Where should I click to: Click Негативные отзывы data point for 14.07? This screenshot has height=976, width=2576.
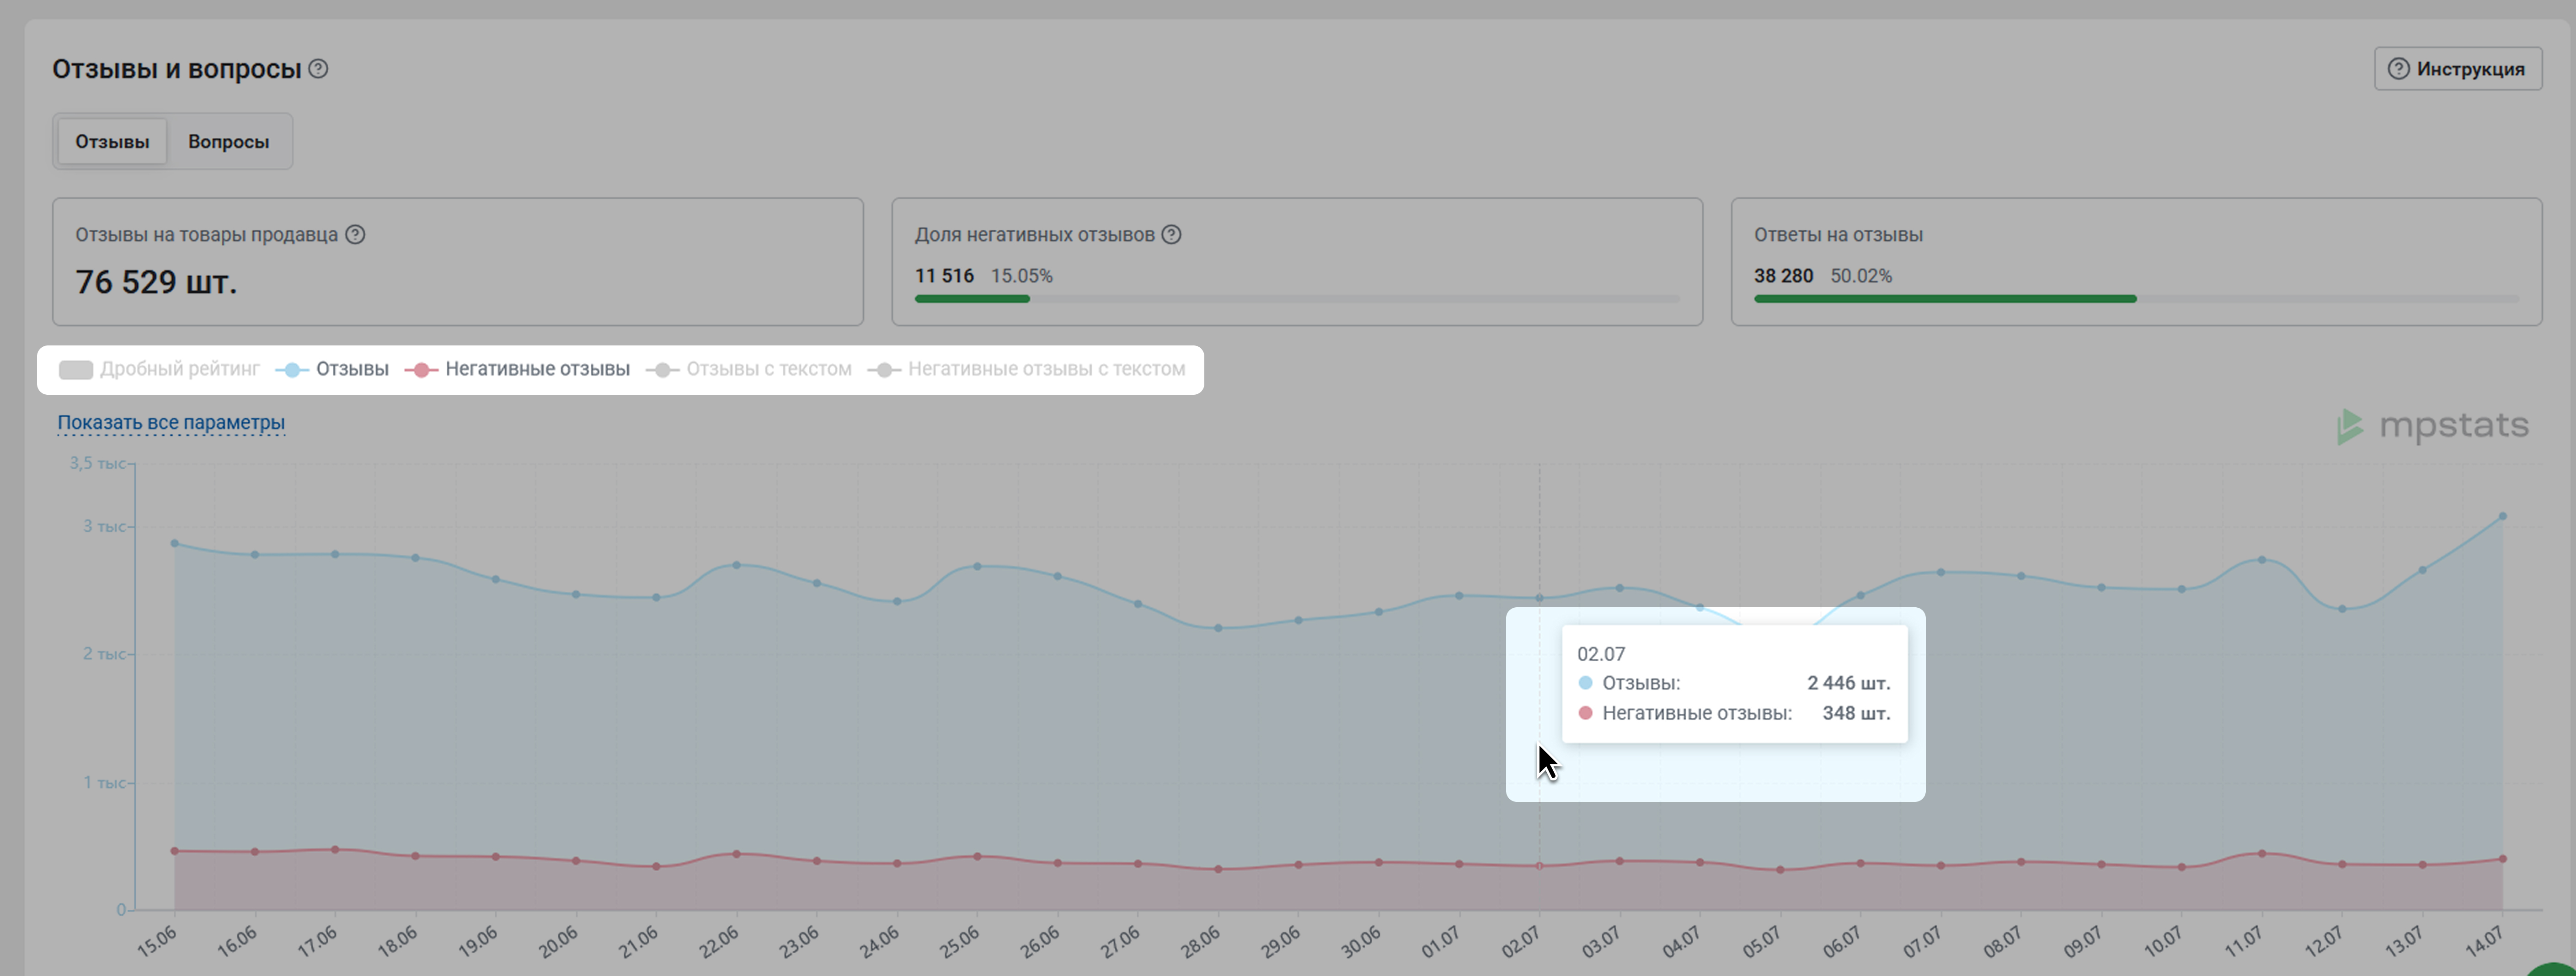tap(2503, 859)
